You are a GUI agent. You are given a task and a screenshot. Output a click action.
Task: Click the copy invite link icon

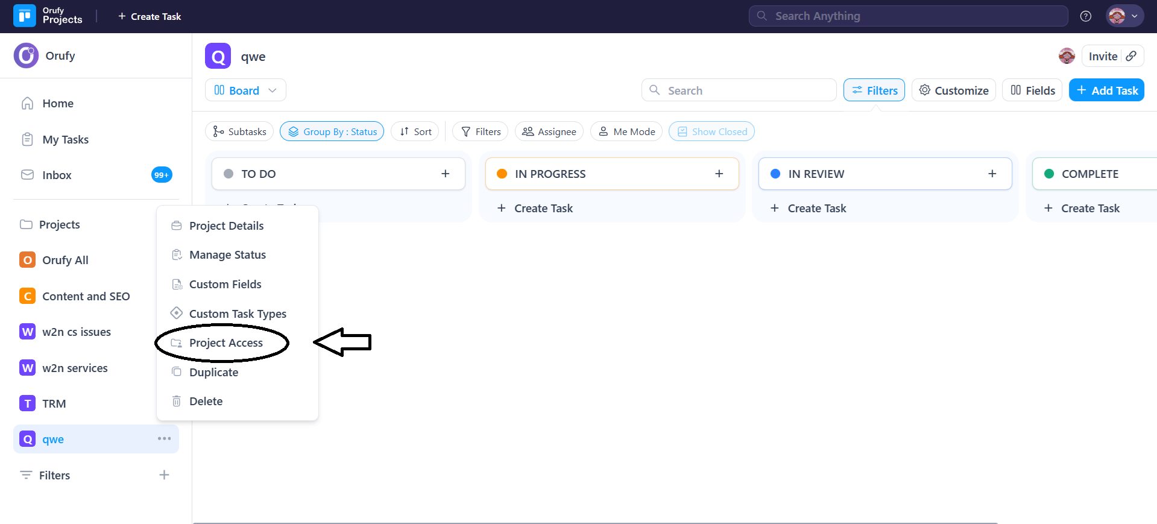[1131, 56]
